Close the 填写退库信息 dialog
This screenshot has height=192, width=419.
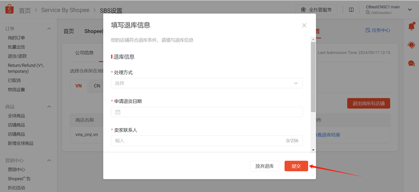pyautogui.click(x=304, y=25)
